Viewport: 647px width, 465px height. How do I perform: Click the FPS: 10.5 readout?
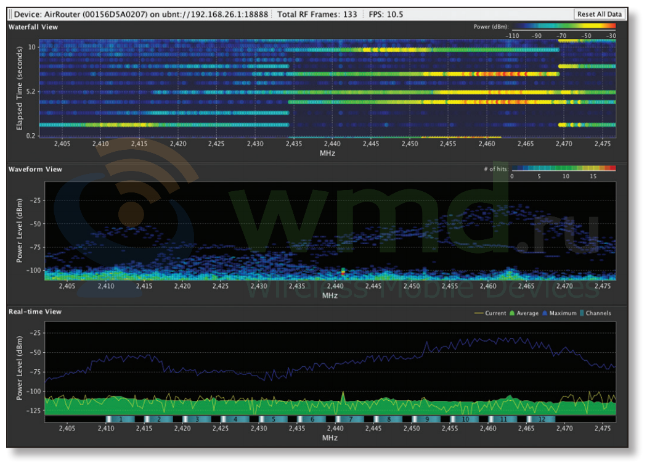[x=386, y=14]
